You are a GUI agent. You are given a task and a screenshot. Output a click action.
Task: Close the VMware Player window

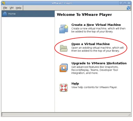click(129, 3)
